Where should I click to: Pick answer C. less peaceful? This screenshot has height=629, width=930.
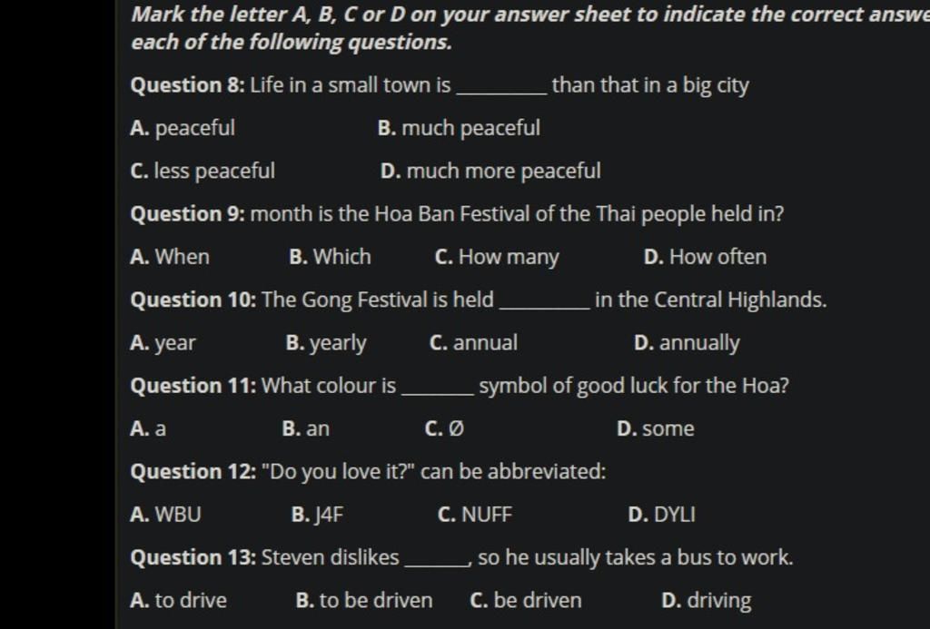tap(203, 172)
